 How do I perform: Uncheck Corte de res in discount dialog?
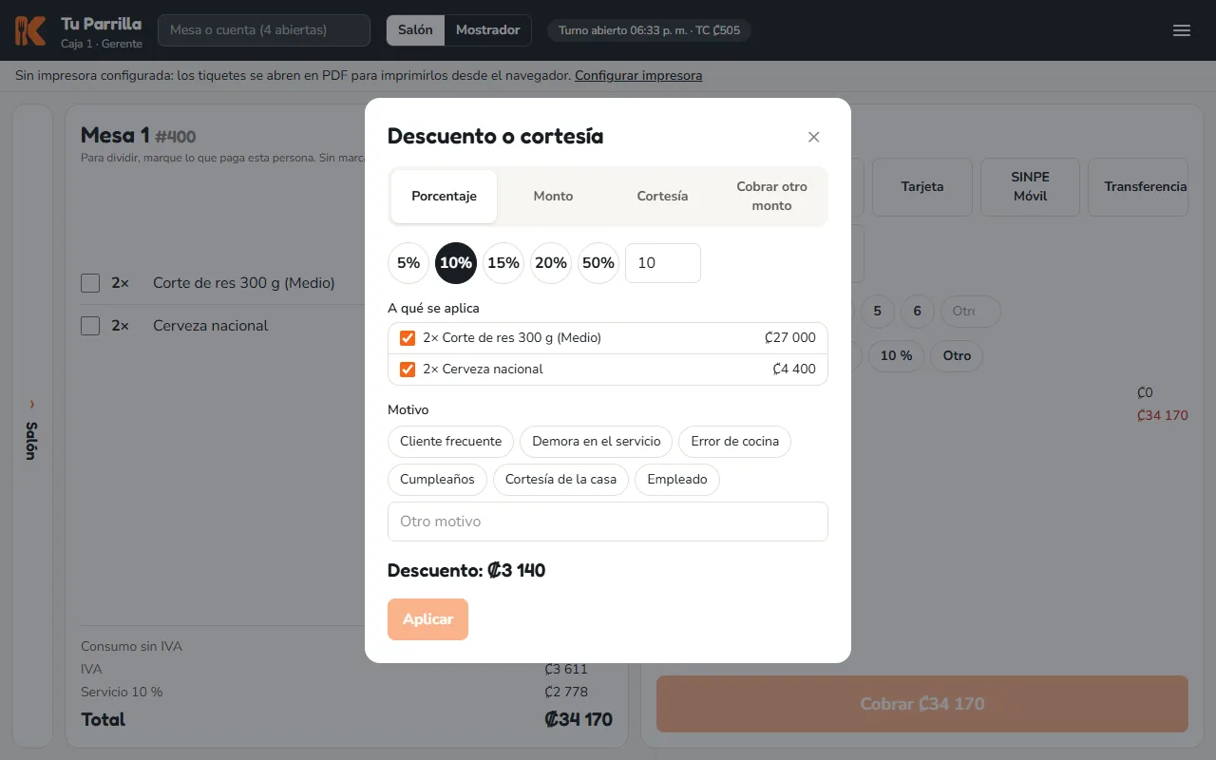pos(408,338)
